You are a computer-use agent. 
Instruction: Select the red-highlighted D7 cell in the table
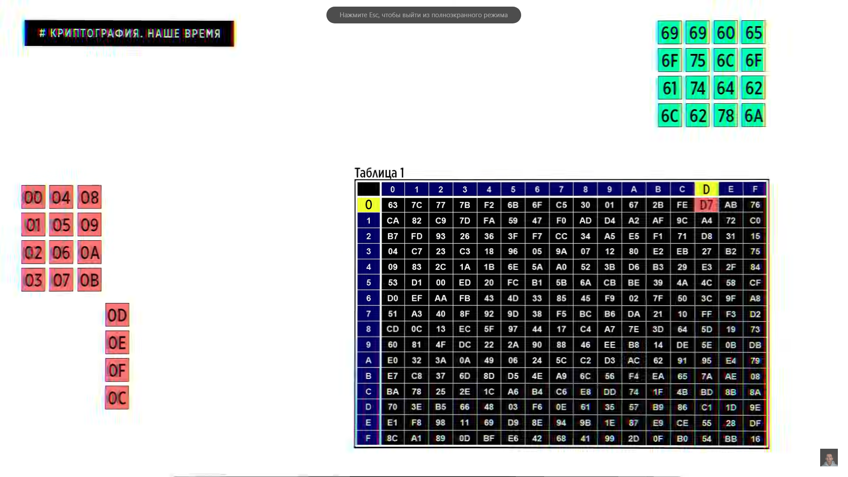tap(706, 205)
